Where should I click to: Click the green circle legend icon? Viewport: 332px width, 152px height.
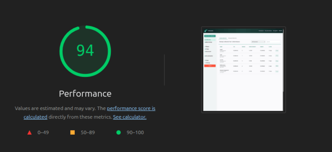coord(118,132)
